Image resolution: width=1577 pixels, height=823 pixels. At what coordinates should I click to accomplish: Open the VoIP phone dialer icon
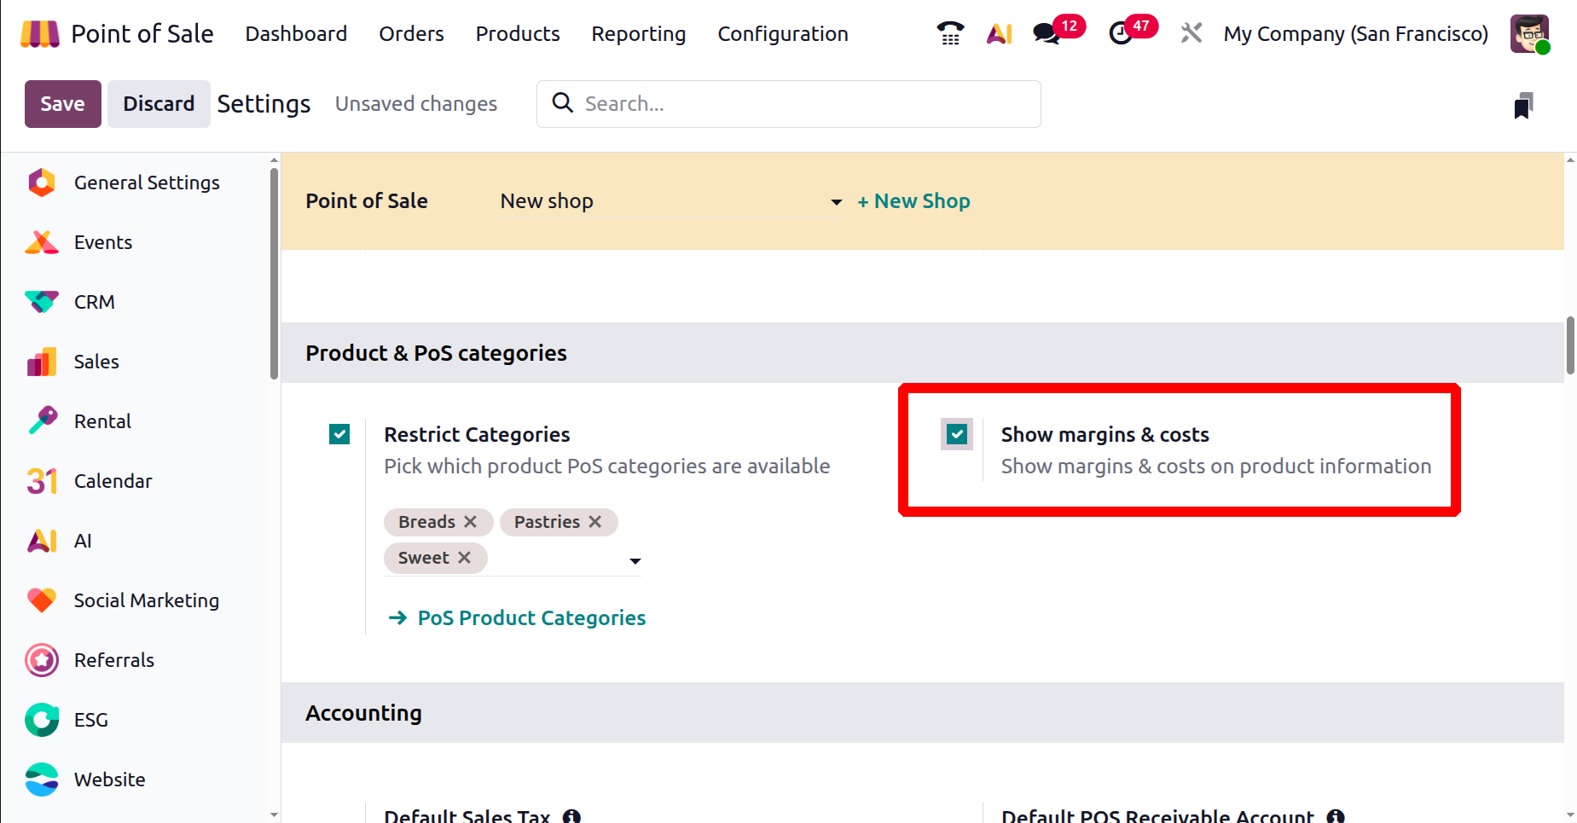tap(949, 34)
